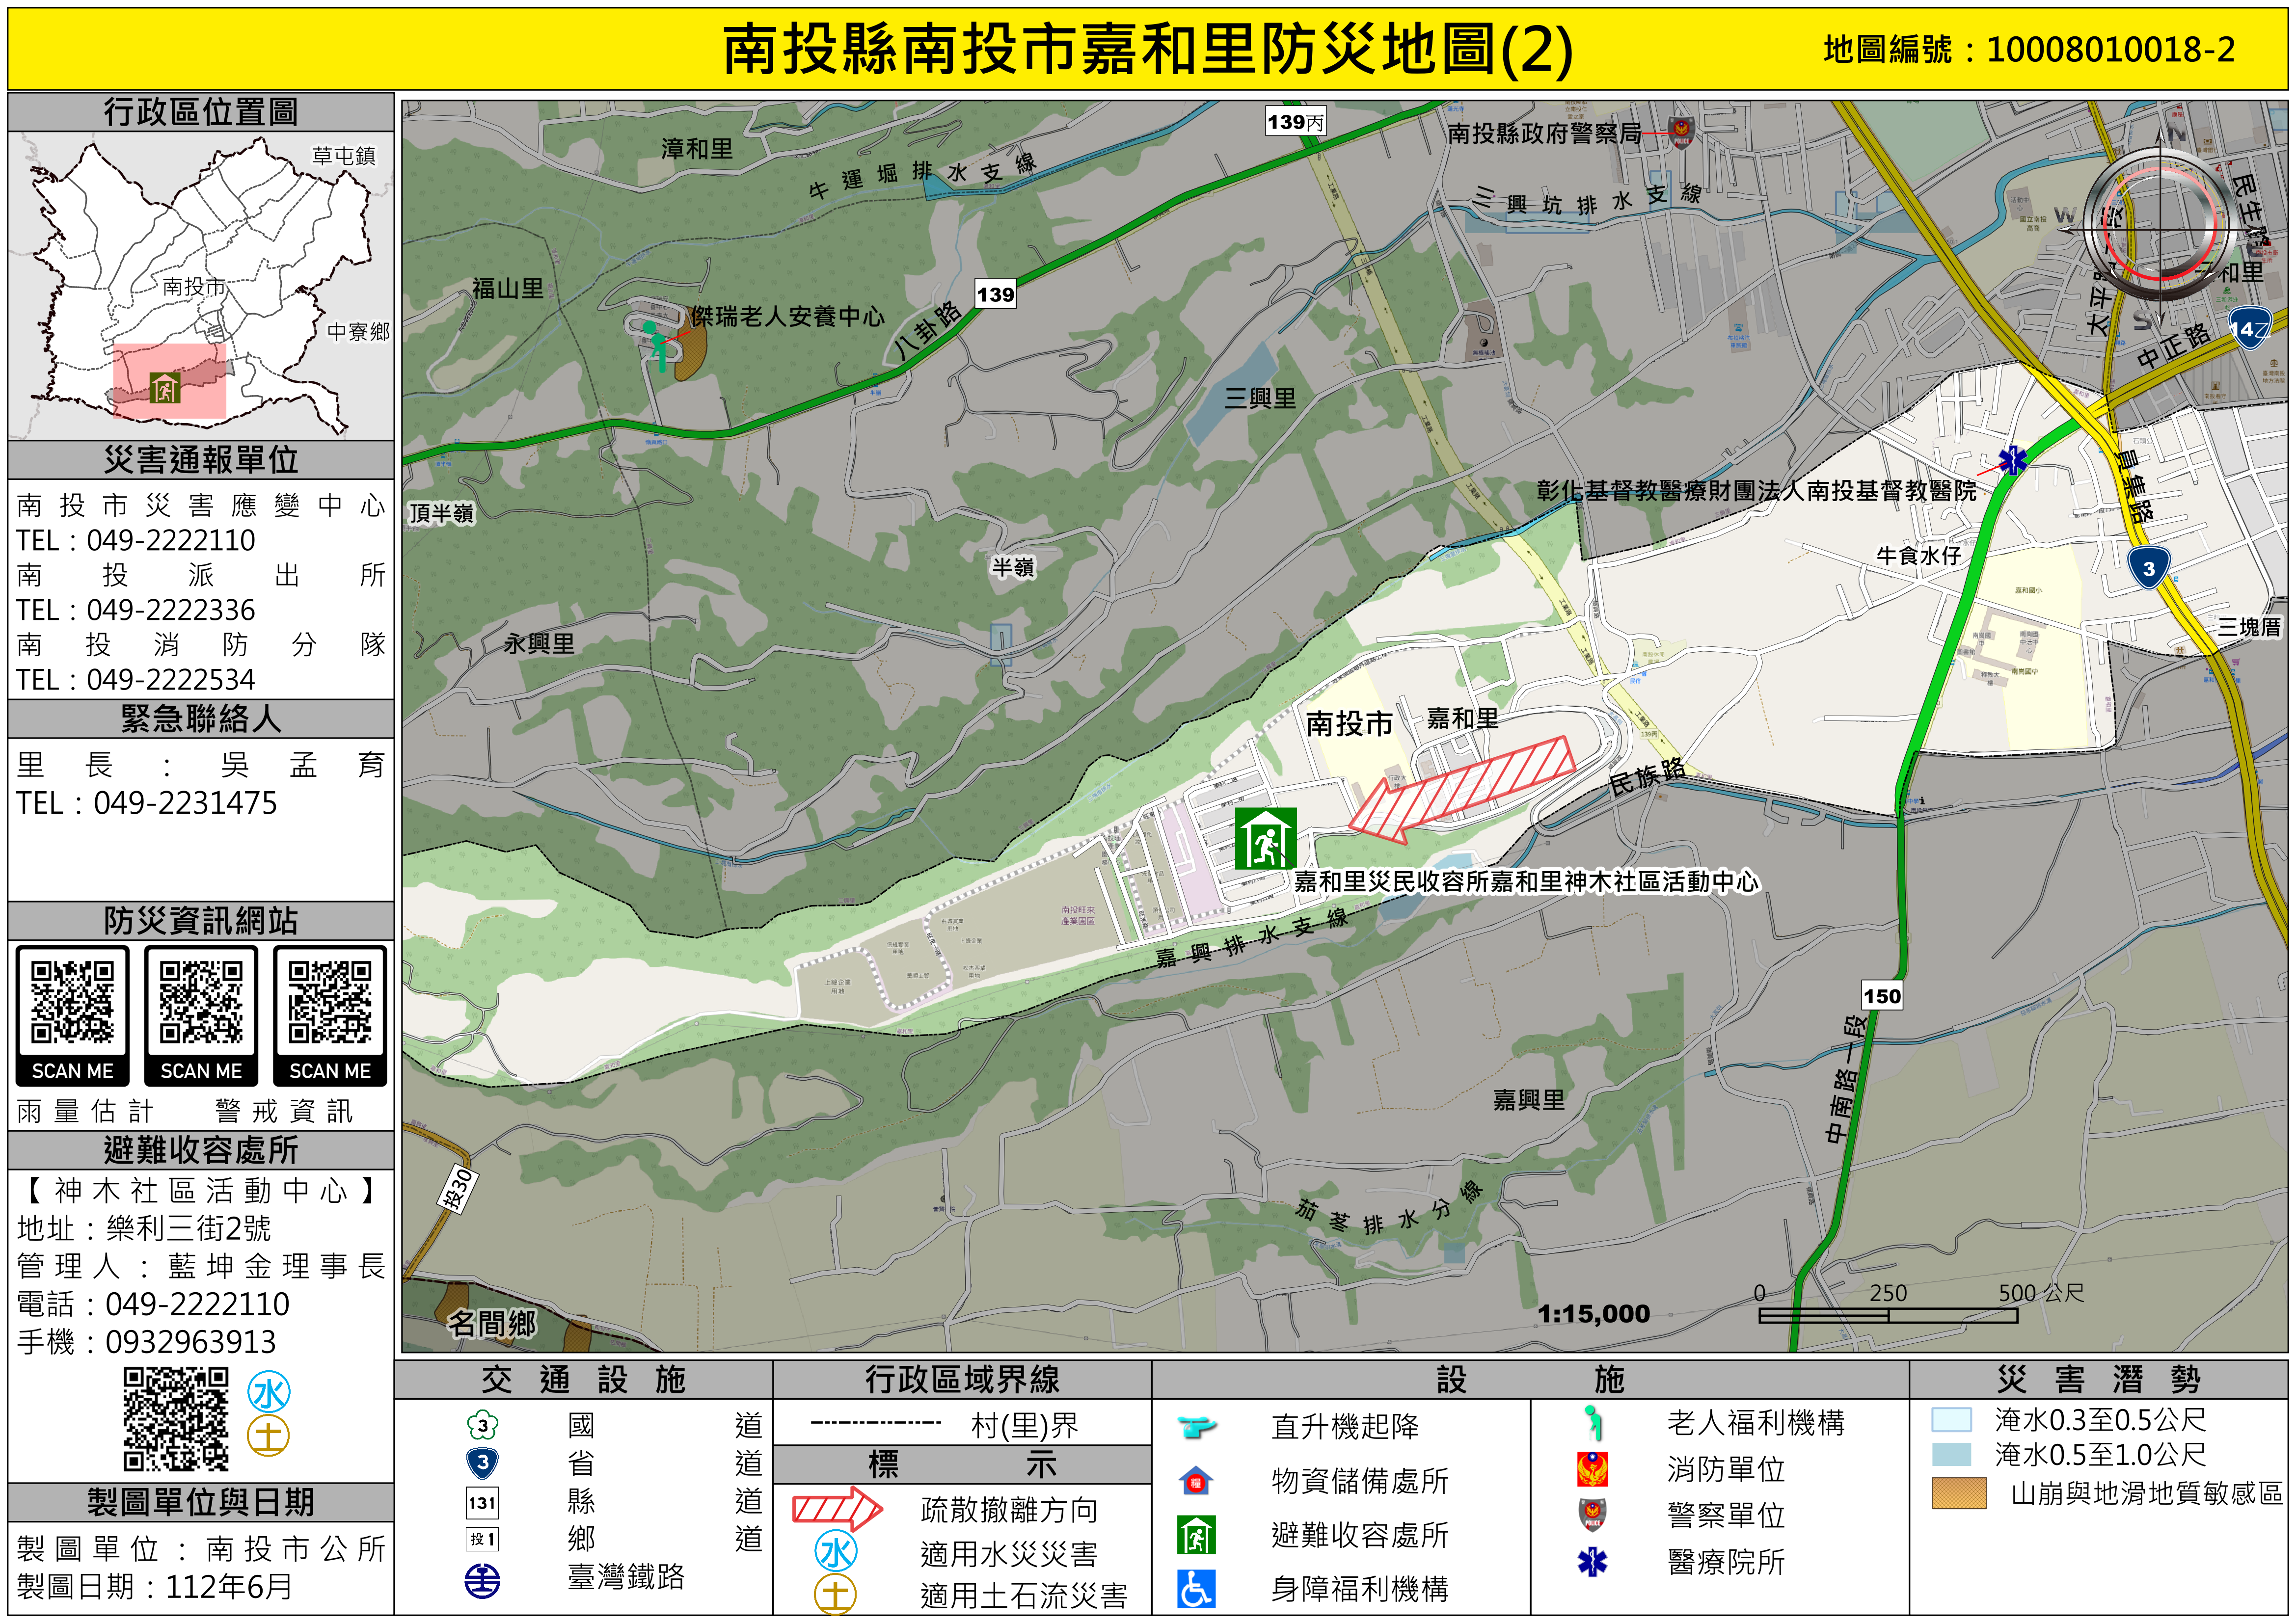The image size is (2296, 1623).
Task: Click the fire department legend icon
Action: click(x=1592, y=1468)
